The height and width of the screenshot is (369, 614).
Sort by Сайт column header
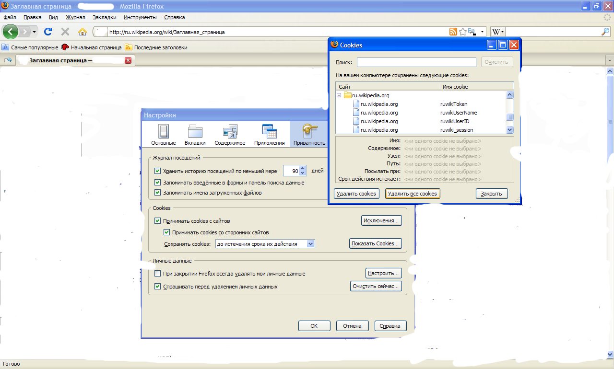tap(387, 87)
